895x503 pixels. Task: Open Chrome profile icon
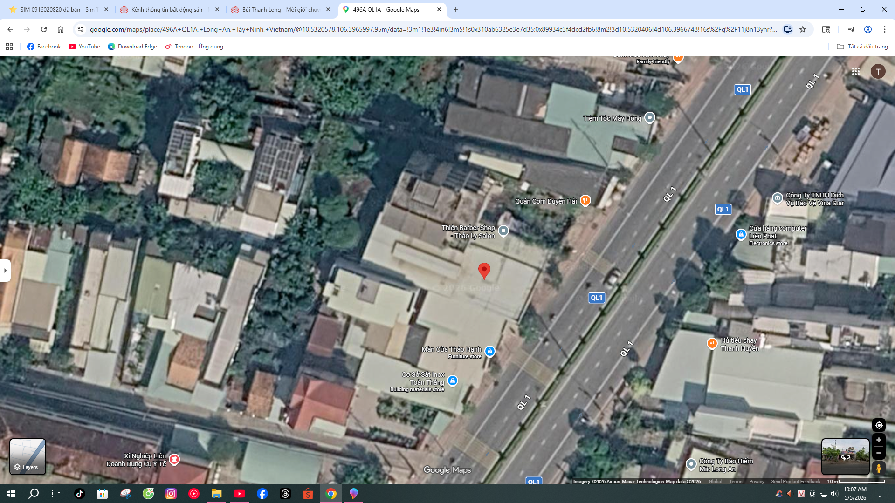coord(868,29)
